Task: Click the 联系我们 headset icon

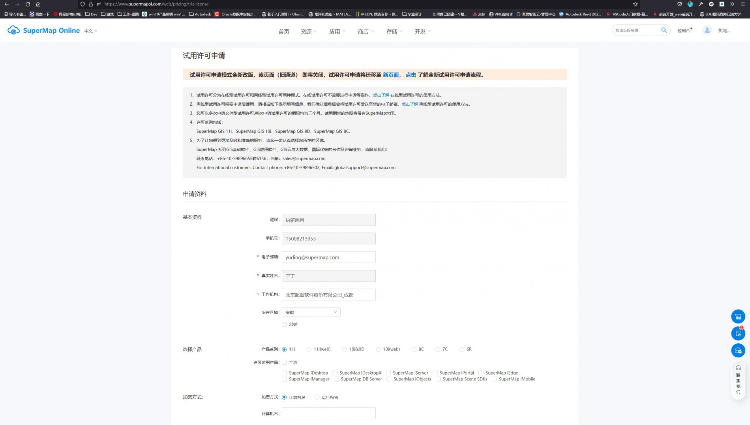Action: (x=738, y=368)
